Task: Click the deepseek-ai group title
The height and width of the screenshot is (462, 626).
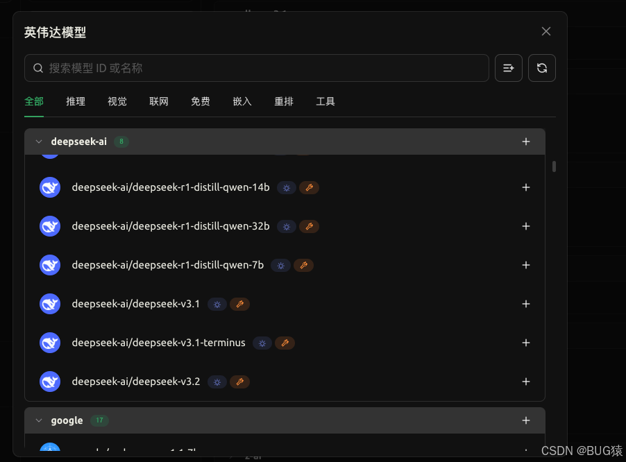Action: 78,142
